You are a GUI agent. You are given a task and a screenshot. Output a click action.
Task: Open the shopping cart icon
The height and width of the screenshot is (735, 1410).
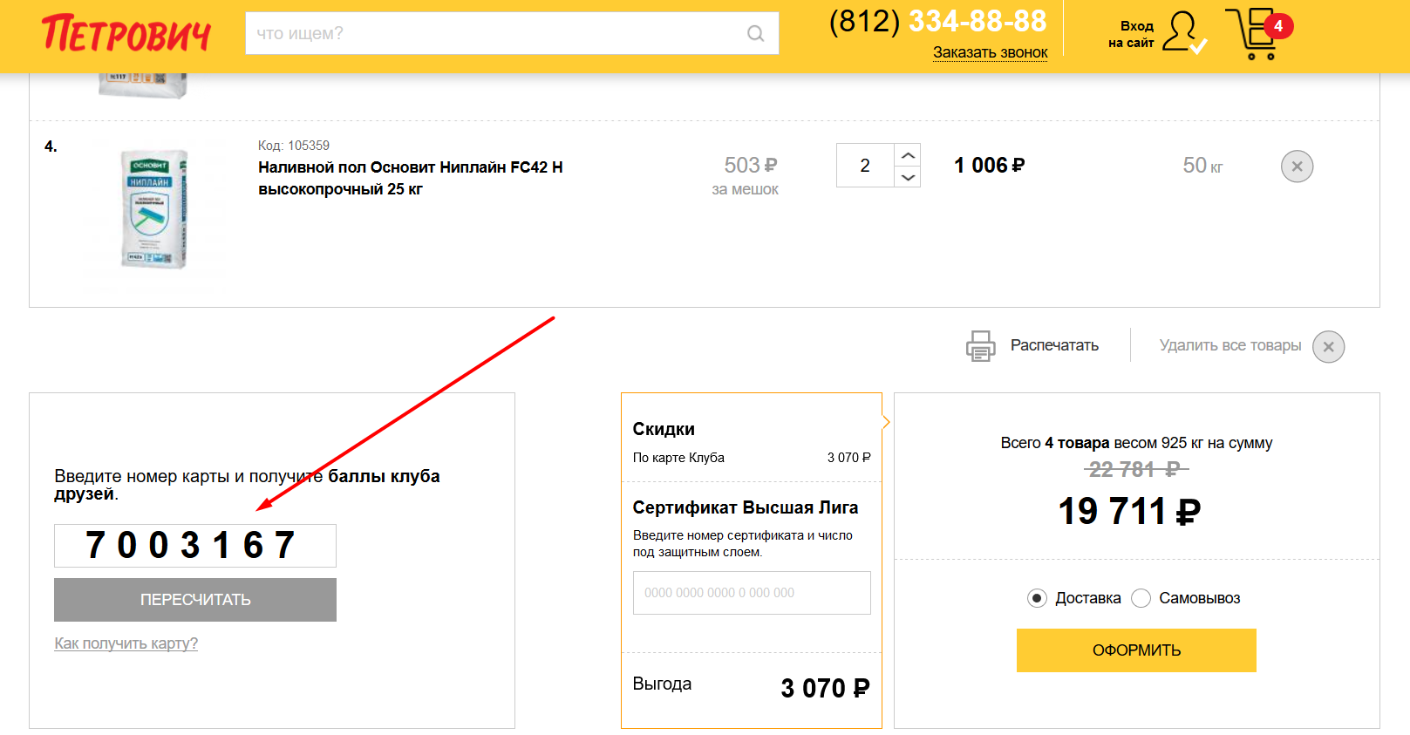pos(1251,35)
